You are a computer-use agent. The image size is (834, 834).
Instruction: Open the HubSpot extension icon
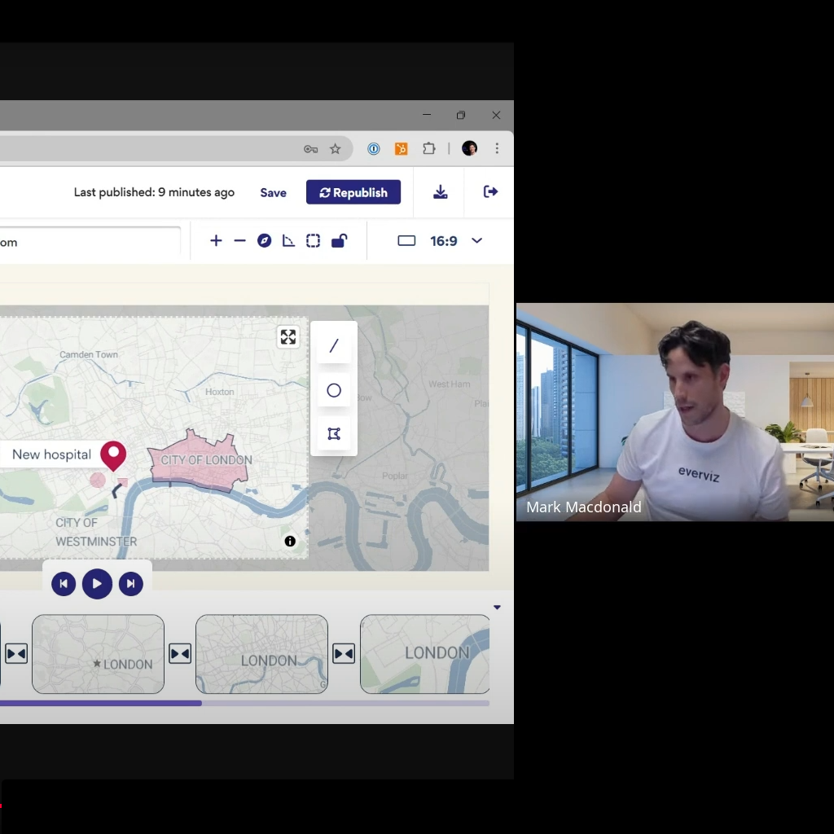coord(401,149)
